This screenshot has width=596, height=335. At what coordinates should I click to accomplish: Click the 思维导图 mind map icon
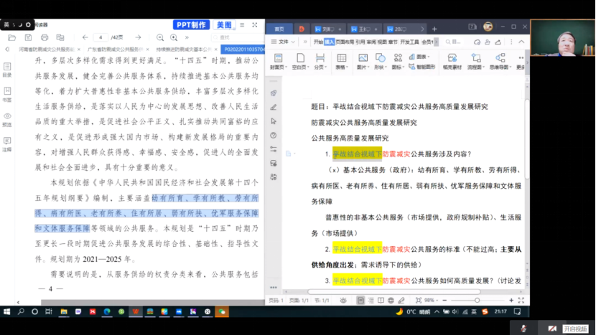(500, 60)
